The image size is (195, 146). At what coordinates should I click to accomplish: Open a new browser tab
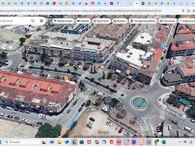193,4
